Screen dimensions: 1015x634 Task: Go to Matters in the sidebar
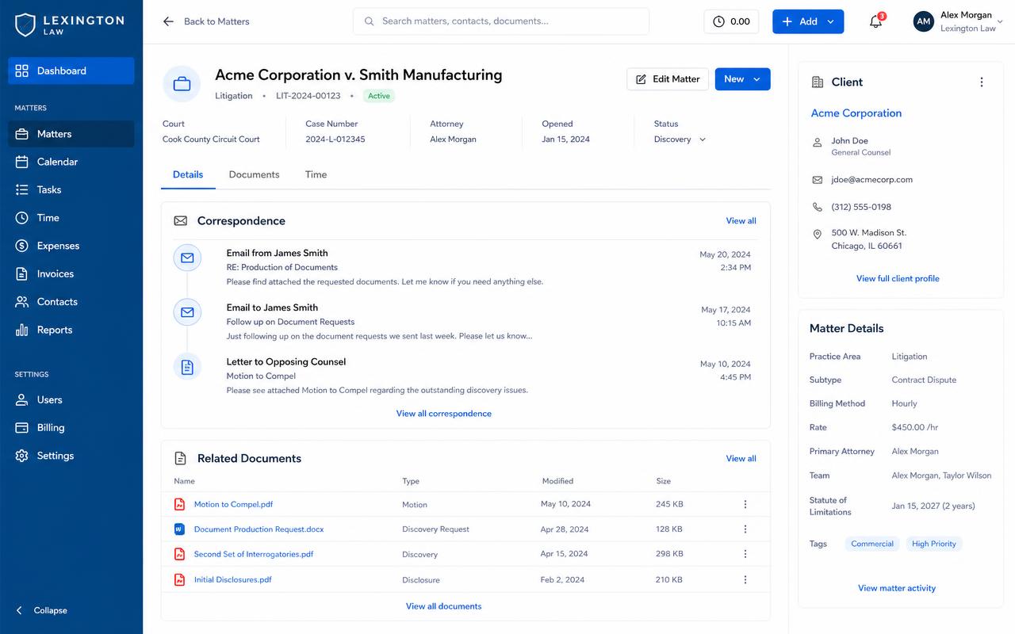point(71,134)
